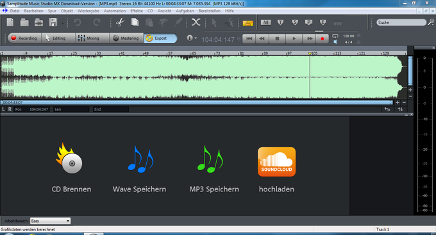Undo the last action
Screen dimensions: 436x235
[x=78, y=22]
